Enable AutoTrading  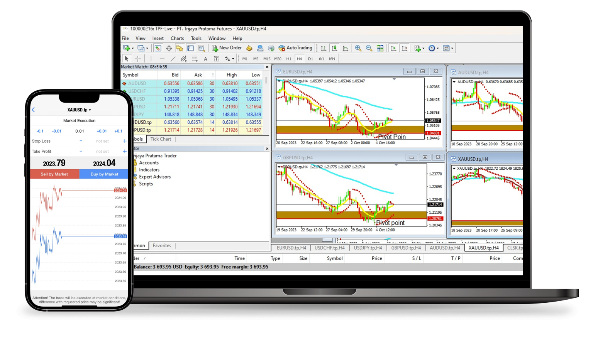[296, 48]
